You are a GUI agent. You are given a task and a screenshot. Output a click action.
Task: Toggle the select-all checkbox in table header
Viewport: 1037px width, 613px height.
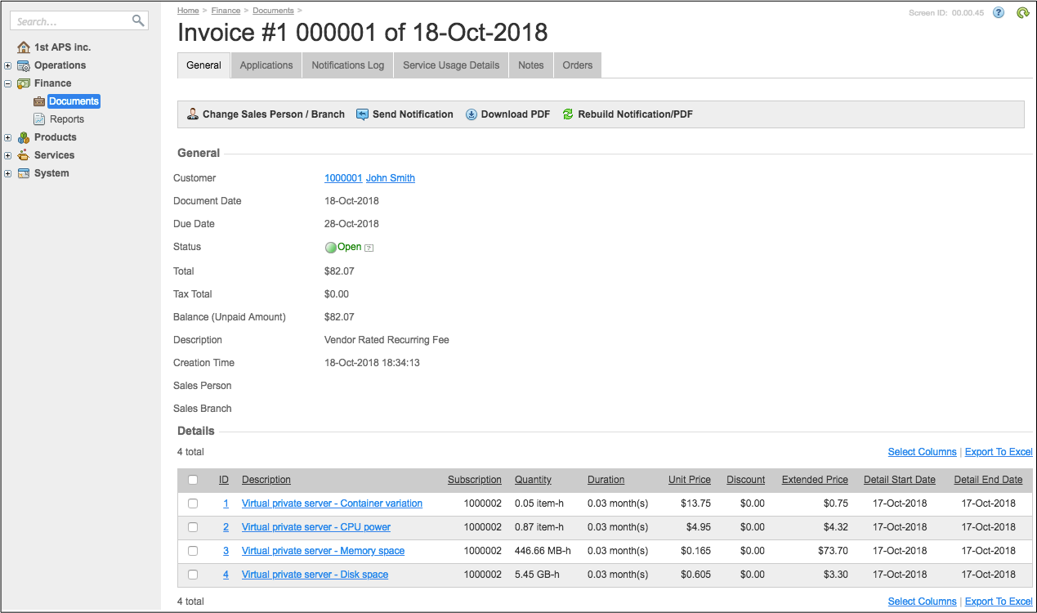click(x=193, y=480)
